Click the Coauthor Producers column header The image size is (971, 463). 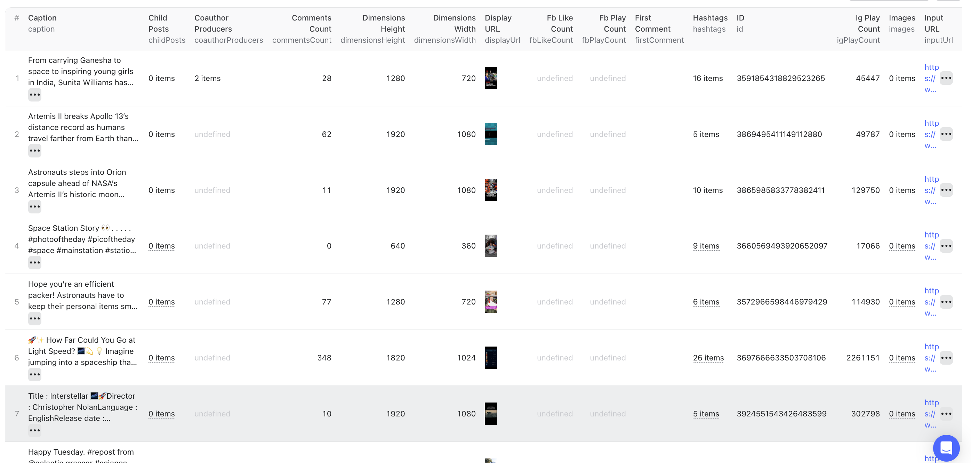228,29
